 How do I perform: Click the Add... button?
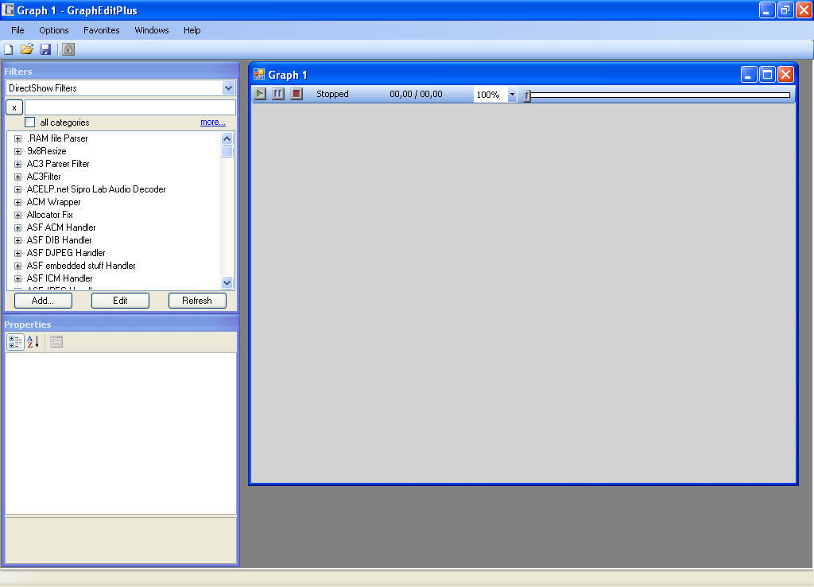click(x=43, y=300)
